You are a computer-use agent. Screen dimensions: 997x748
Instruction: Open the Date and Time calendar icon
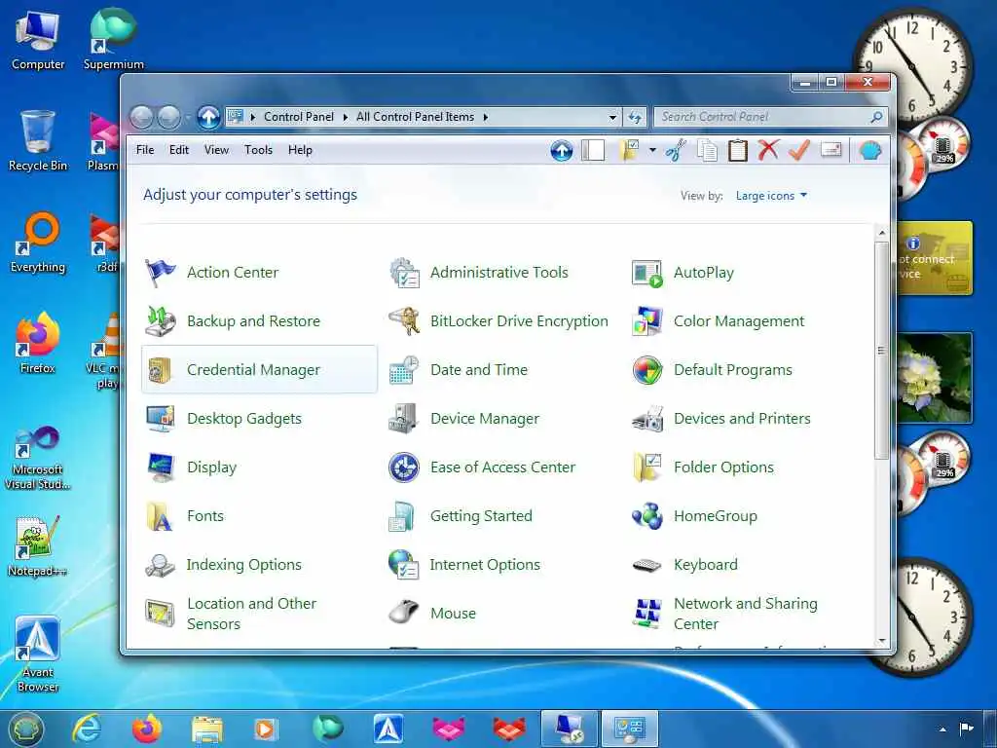[404, 370]
